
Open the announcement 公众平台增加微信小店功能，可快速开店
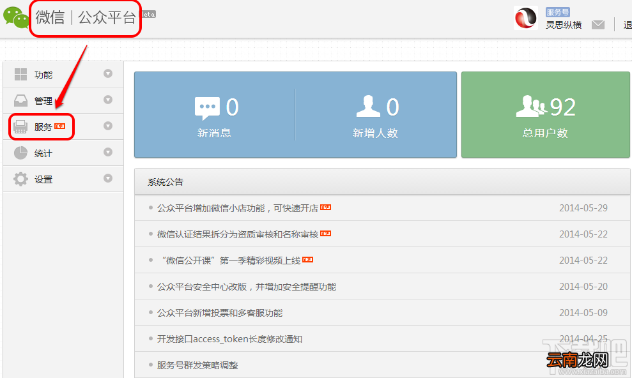pyautogui.click(x=238, y=208)
